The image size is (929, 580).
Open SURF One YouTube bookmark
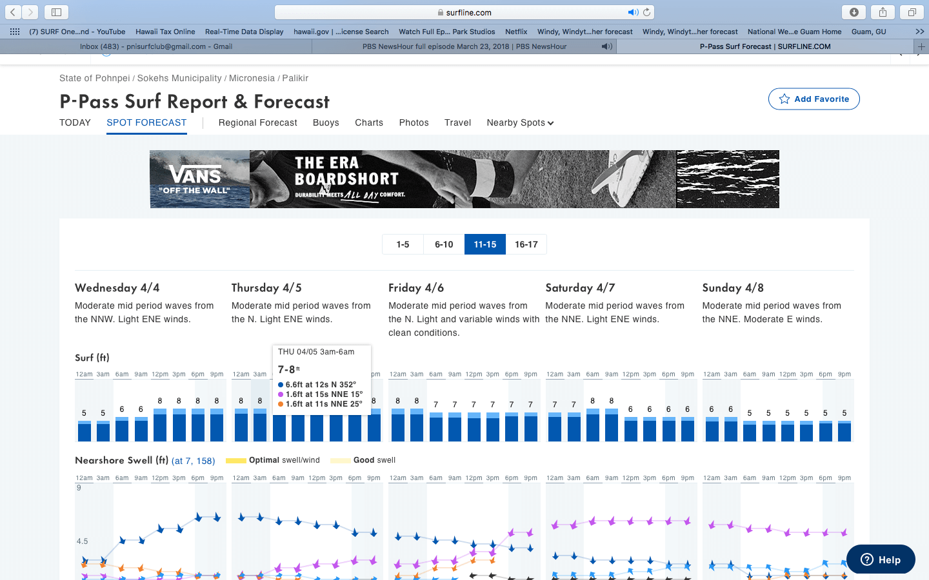pyautogui.click(x=77, y=32)
